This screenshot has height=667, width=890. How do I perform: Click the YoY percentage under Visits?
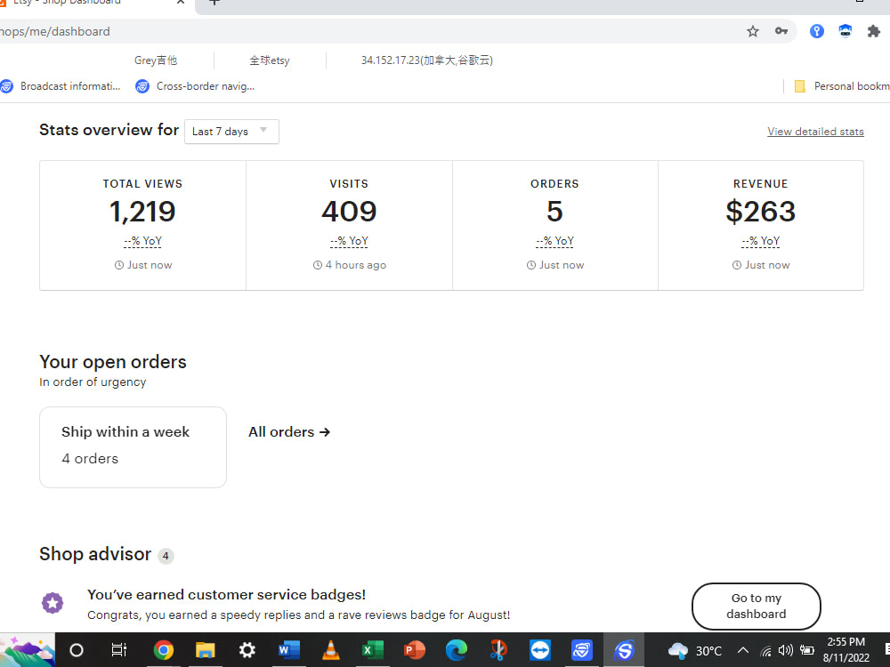(349, 241)
